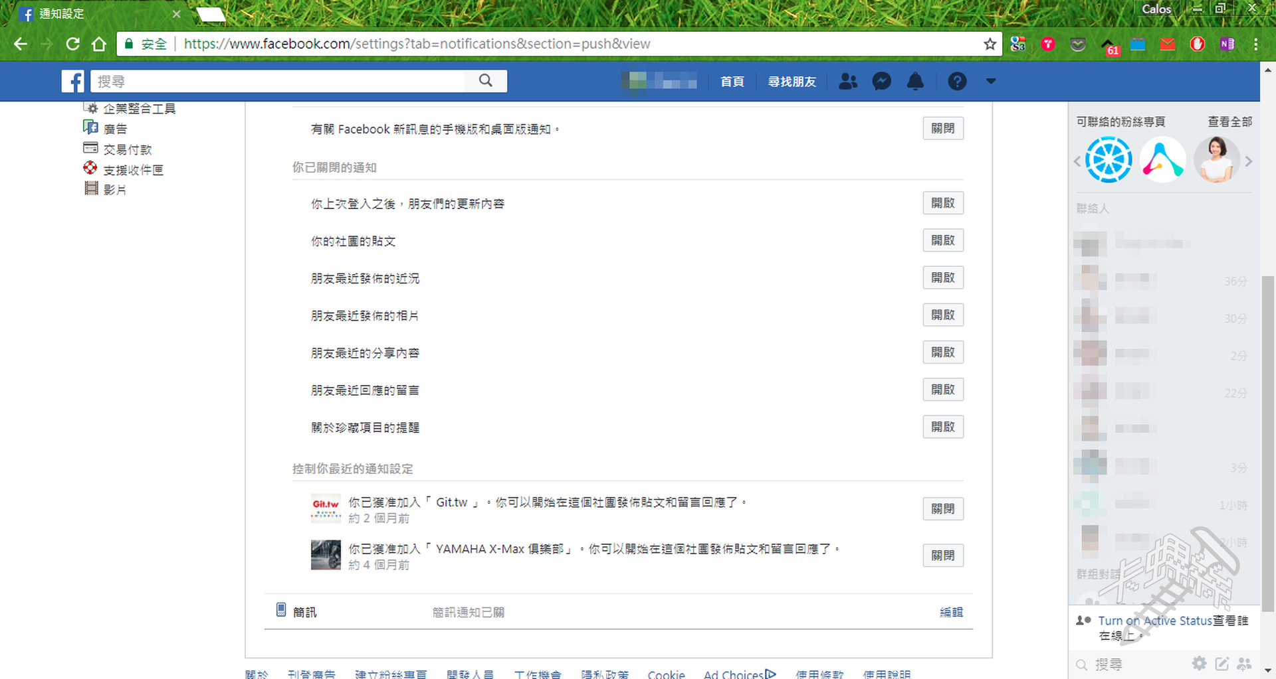
Task: Click the notifications bell icon
Action: pyautogui.click(x=915, y=82)
